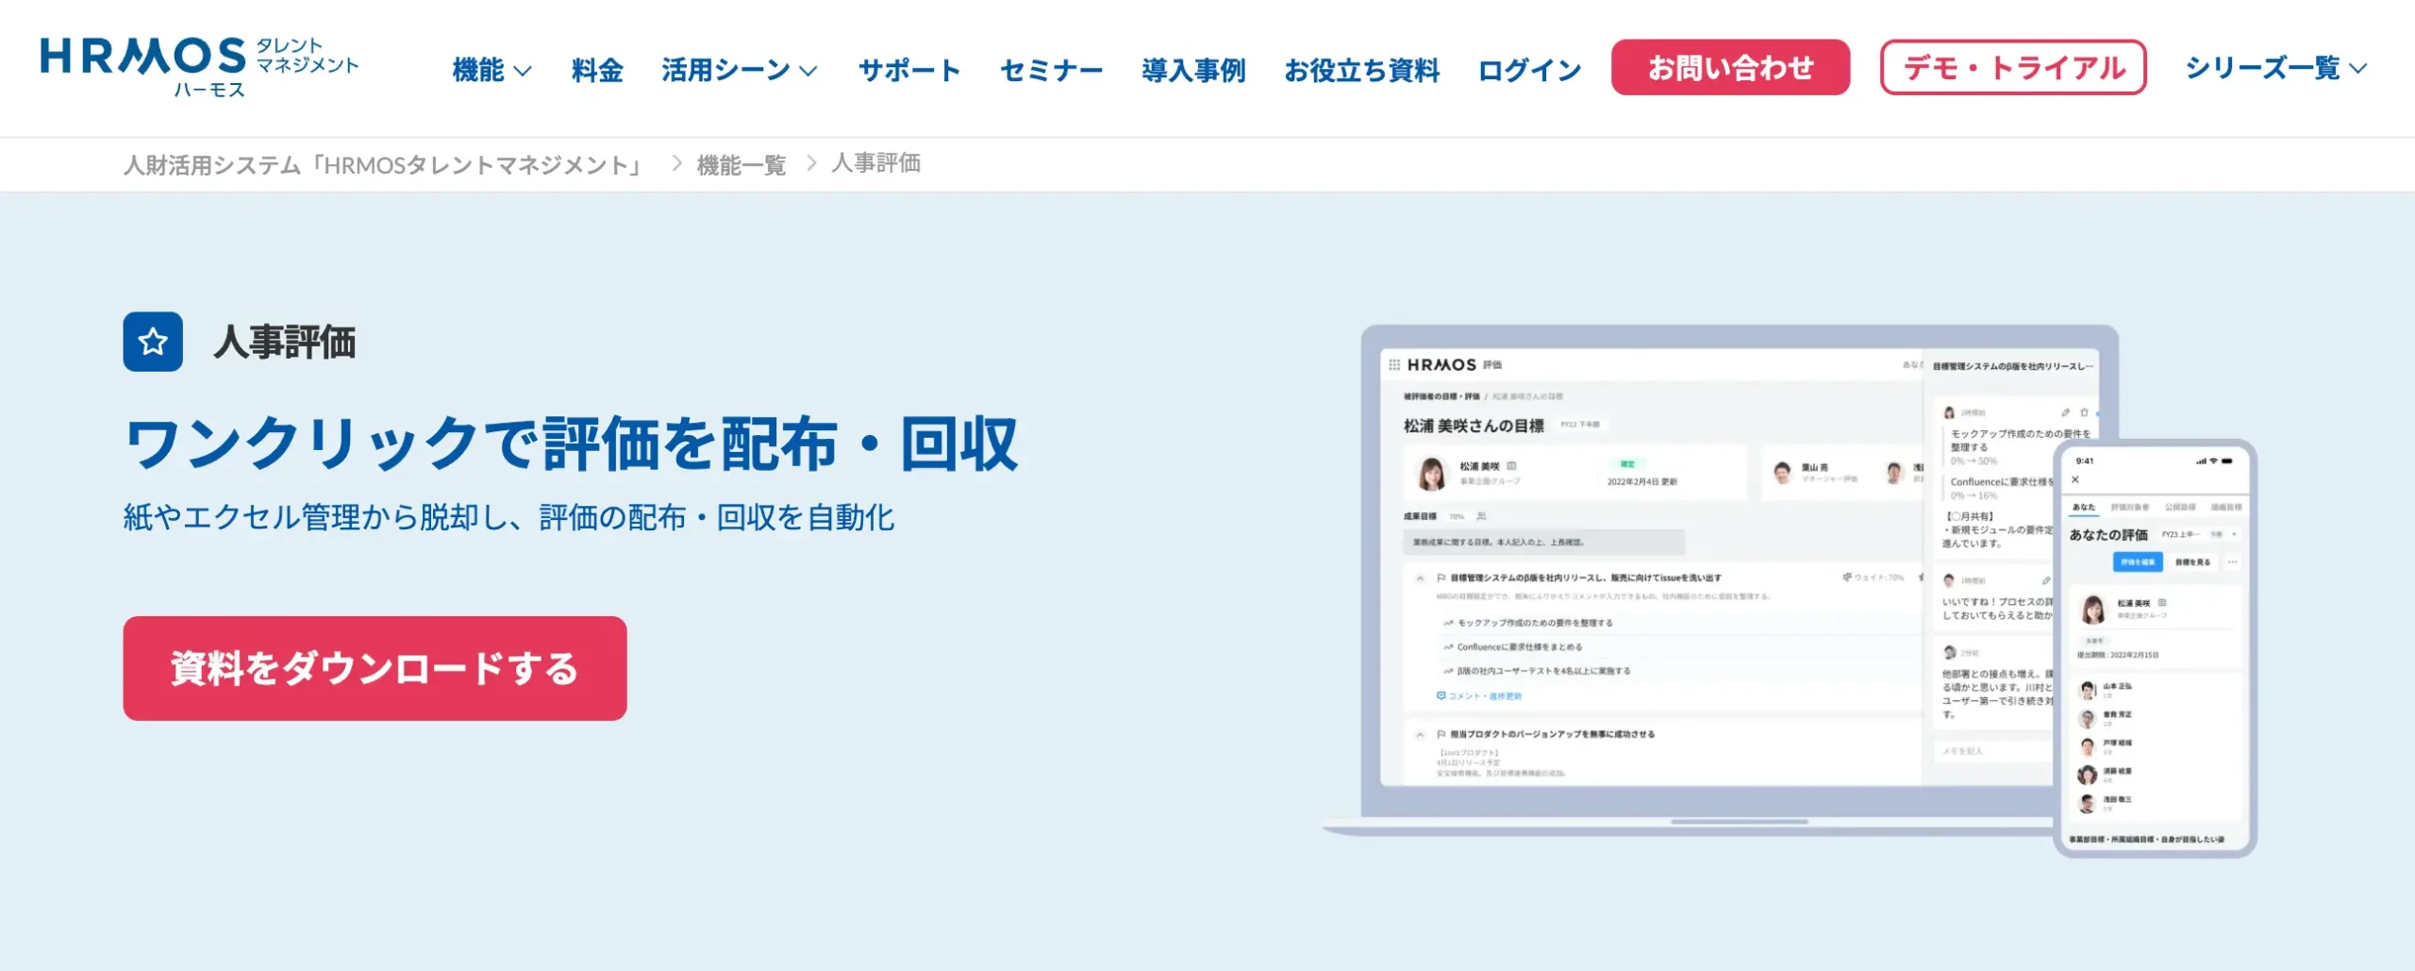Select the あなた tab on the mobile screen

tap(2084, 508)
